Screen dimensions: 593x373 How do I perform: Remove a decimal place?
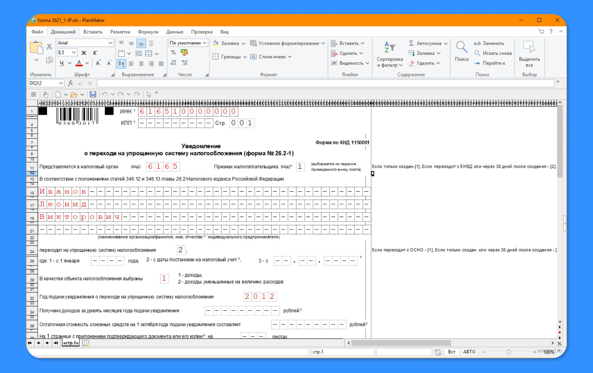pos(184,63)
